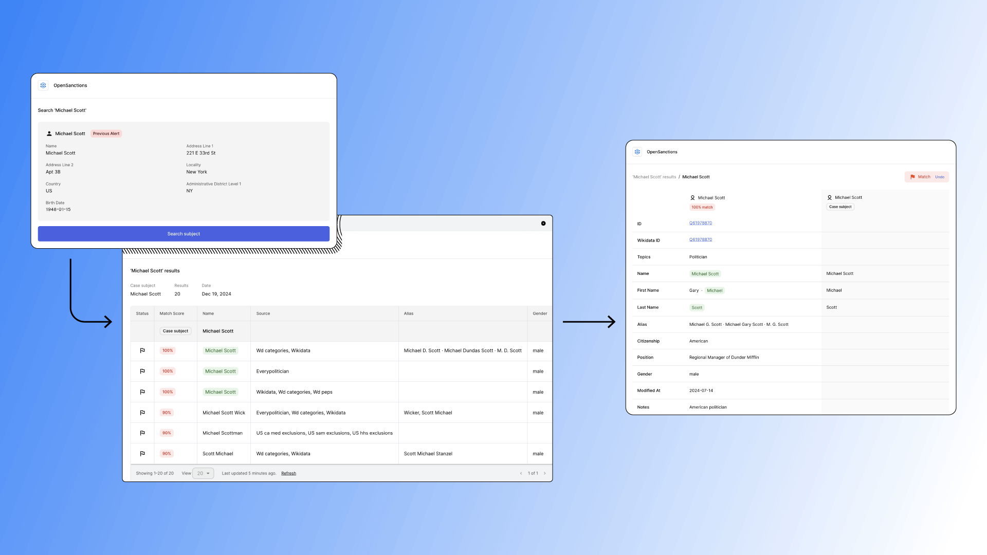Click the flag icon on Michael Scott Wick row
Image resolution: width=987 pixels, height=555 pixels.
click(142, 412)
